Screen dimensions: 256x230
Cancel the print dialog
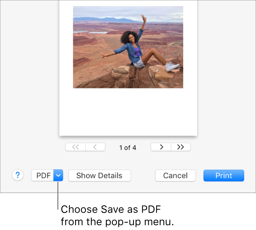click(175, 176)
